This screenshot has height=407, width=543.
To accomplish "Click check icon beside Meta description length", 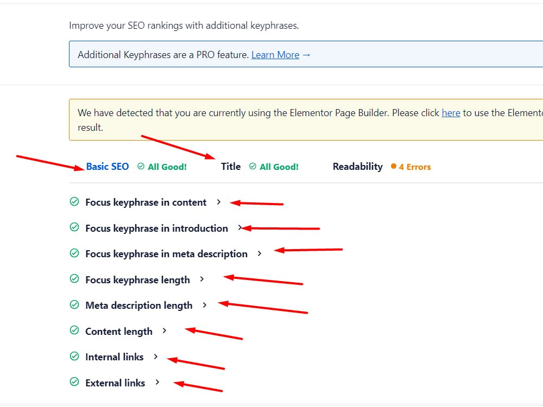I will [x=74, y=304].
